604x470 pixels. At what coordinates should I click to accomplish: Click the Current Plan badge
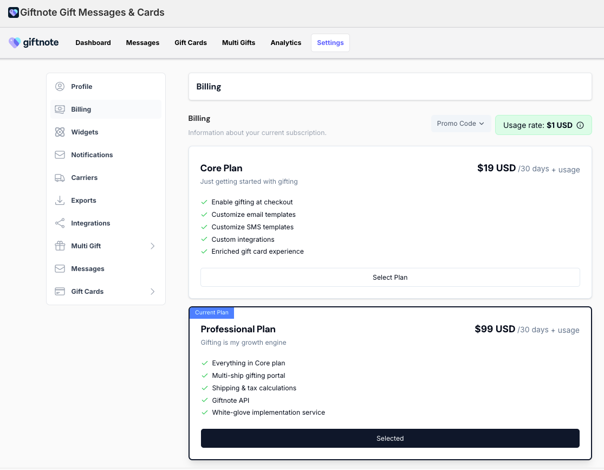[211, 313]
